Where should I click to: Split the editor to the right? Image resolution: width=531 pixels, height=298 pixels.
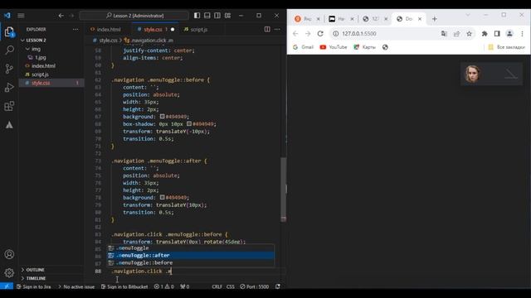coord(267,30)
